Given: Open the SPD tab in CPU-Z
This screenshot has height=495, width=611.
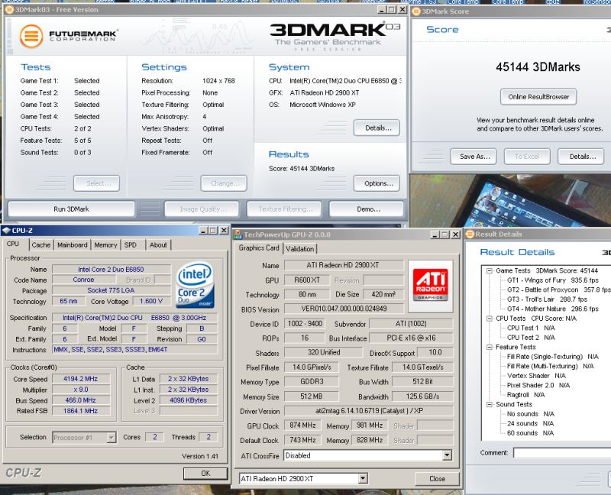Looking at the screenshot, I should pos(131,244).
